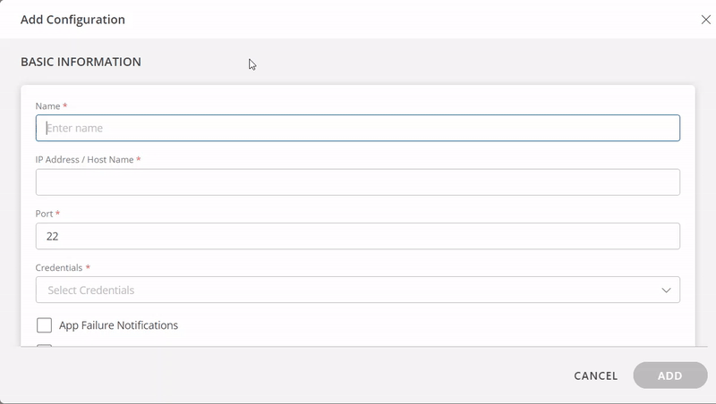This screenshot has width=716, height=404.
Task: Tick the partially visible checkbox below App Failure Notifications
Action: pos(44,346)
